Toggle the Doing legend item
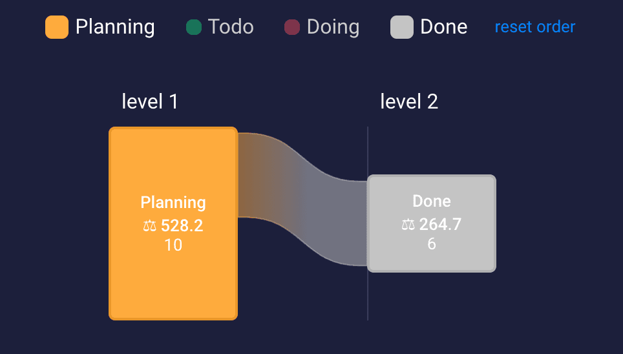The height and width of the screenshot is (354, 623). coord(322,27)
